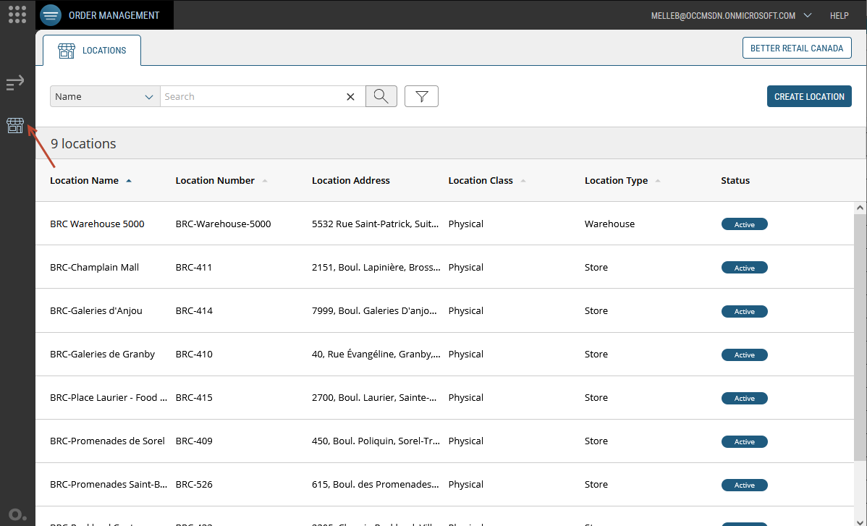The height and width of the screenshot is (526, 867).
Task: Click the vertical scrollbar of locations list
Action: 860,333
